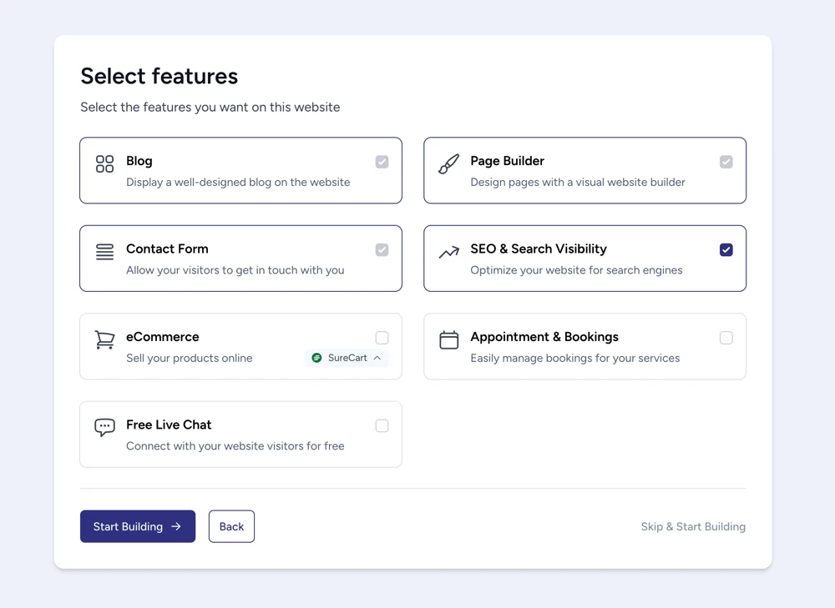Toggle the Blog feature checkbox
The image size is (835, 608).
pos(382,161)
